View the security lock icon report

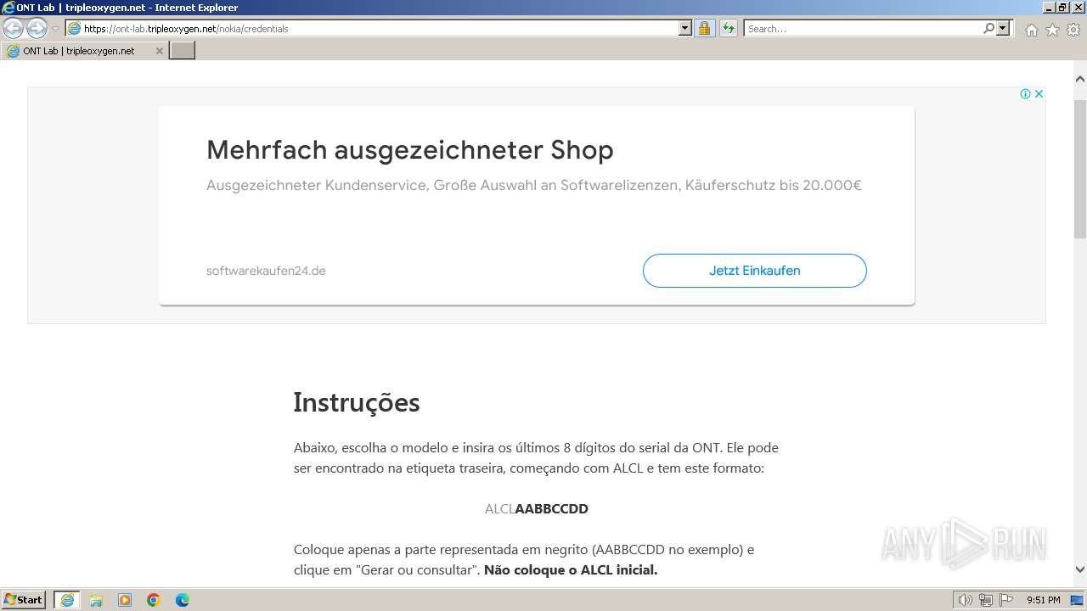[704, 28]
